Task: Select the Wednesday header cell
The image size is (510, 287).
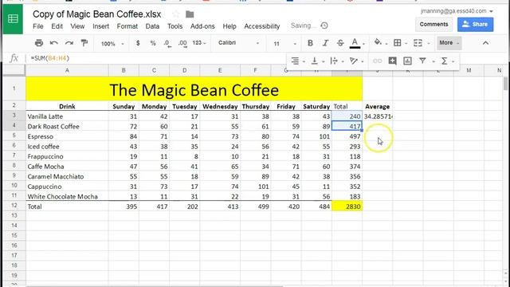Action: (x=220, y=106)
